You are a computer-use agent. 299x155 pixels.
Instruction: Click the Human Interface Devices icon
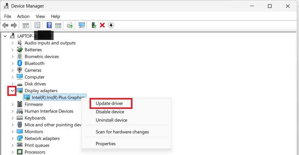pyautogui.click(x=20, y=111)
